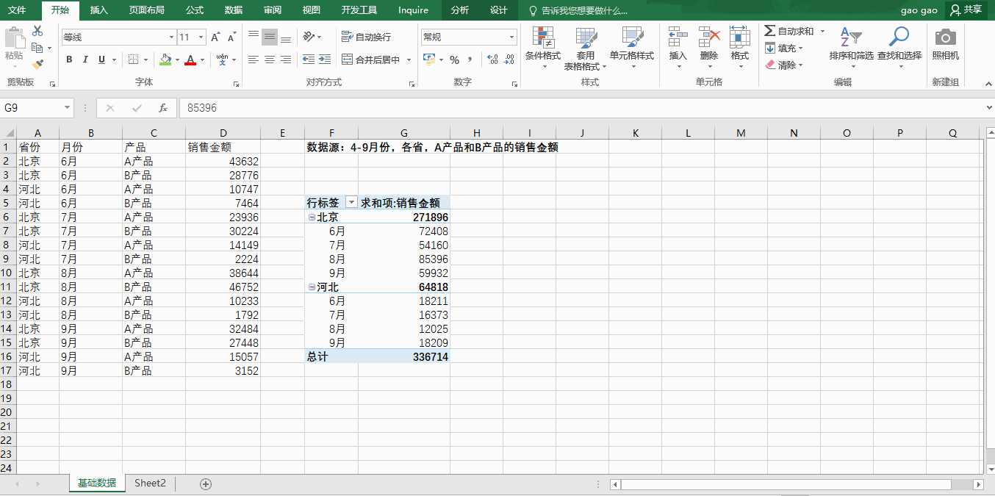Open 套用表格格式 table styles

pyautogui.click(x=585, y=48)
